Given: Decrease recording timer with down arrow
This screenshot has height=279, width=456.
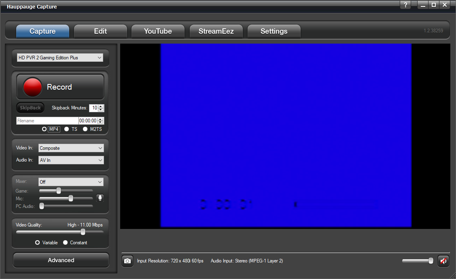Looking at the screenshot, I should point(100,122).
